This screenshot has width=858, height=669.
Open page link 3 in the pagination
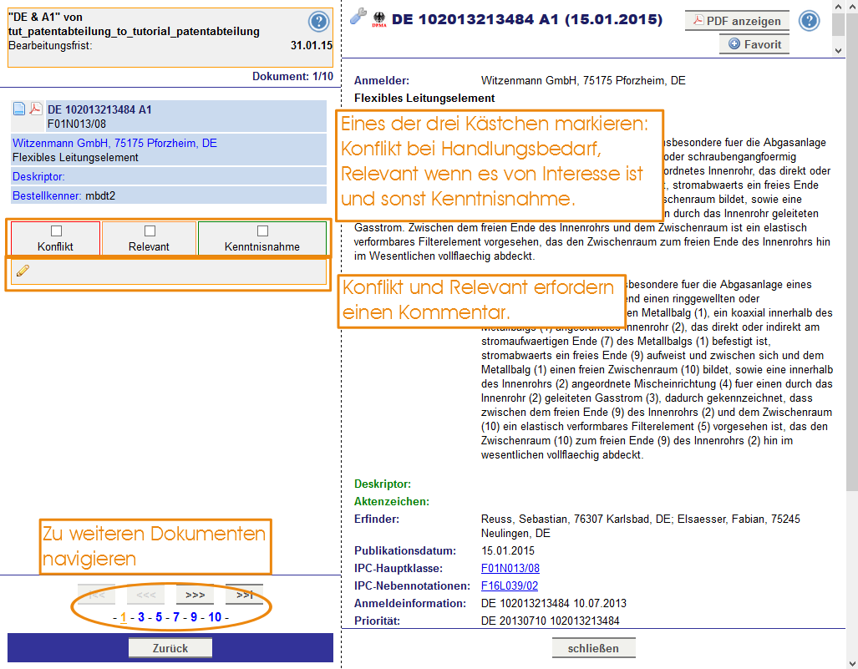(x=141, y=617)
